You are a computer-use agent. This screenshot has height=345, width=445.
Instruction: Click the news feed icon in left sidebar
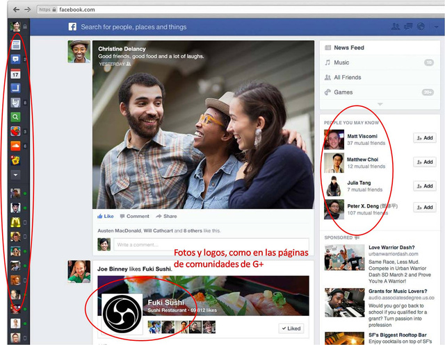coord(15,44)
